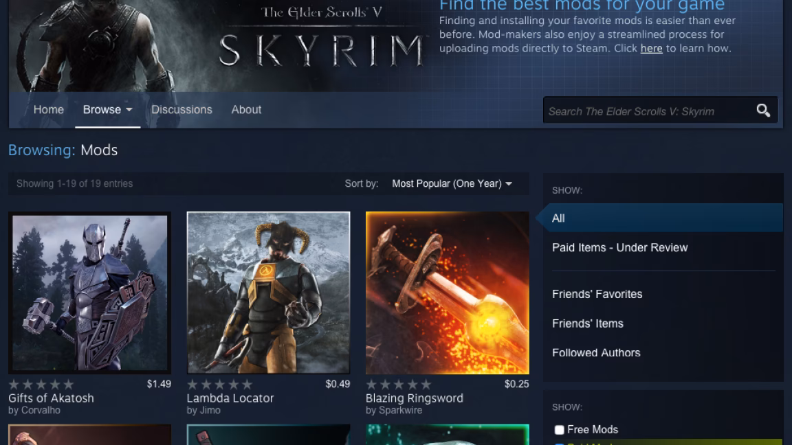The height and width of the screenshot is (445, 792).
Task: Show Friends' Favorites
Action: click(x=597, y=294)
